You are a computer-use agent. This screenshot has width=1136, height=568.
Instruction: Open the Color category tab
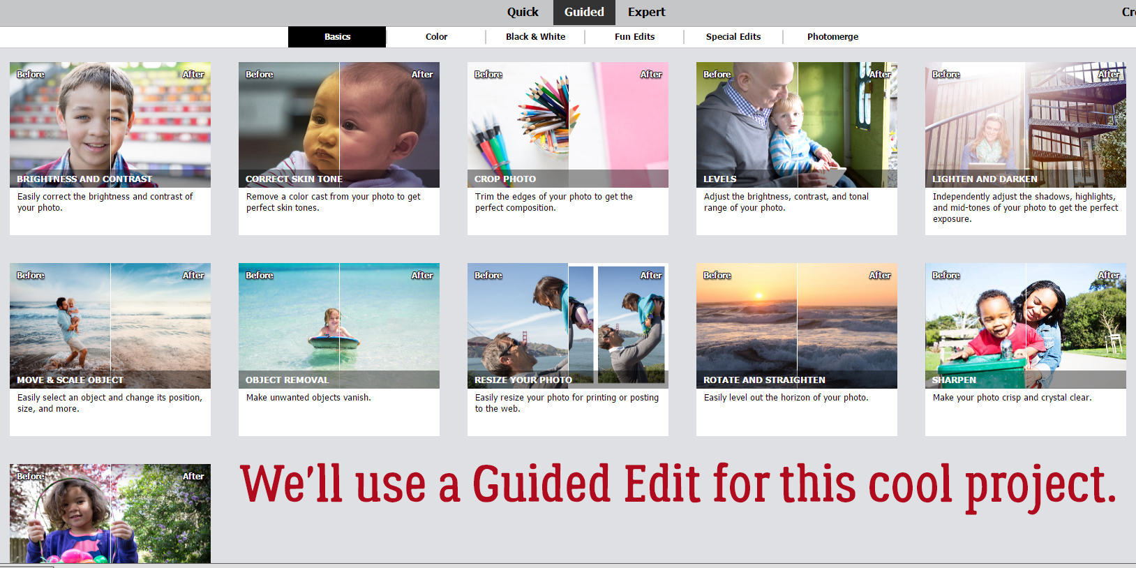pyautogui.click(x=436, y=37)
